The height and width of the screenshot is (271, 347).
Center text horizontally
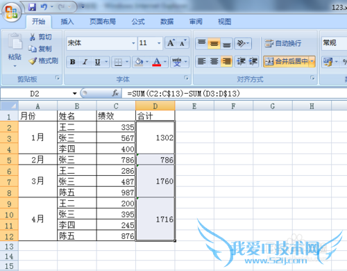point(214,62)
